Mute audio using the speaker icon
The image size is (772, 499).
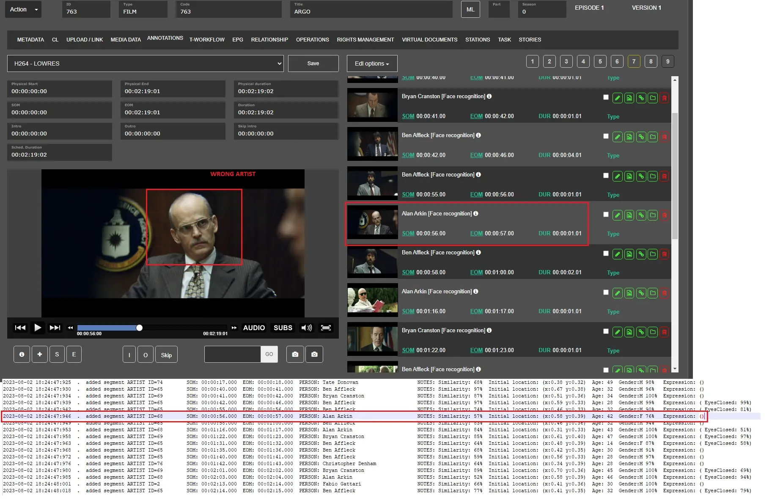tap(306, 328)
